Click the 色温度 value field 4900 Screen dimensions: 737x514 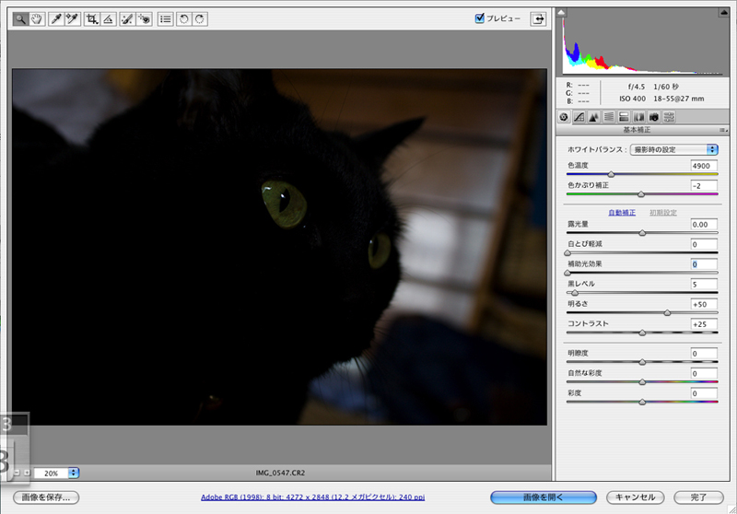click(x=704, y=166)
